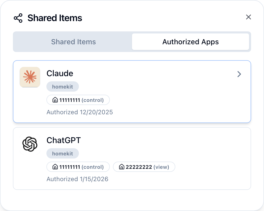Click the homekit tag under Claude

click(x=63, y=86)
